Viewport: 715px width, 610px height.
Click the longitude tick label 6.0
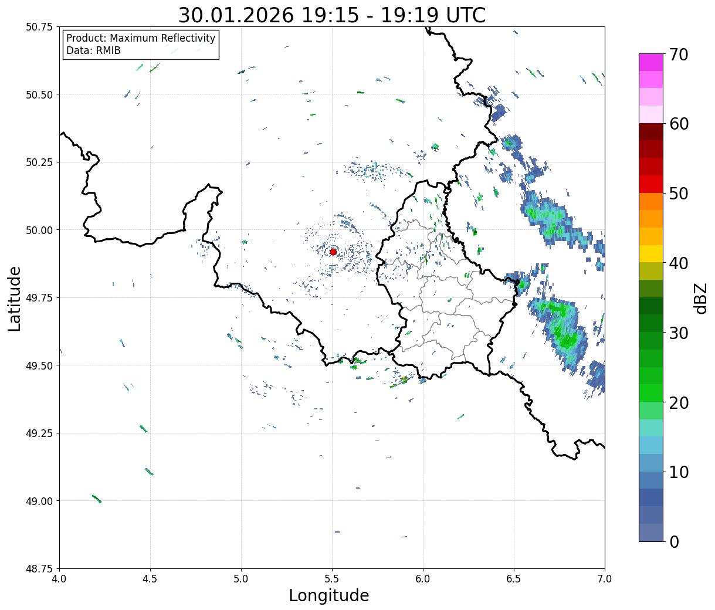[x=423, y=579]
